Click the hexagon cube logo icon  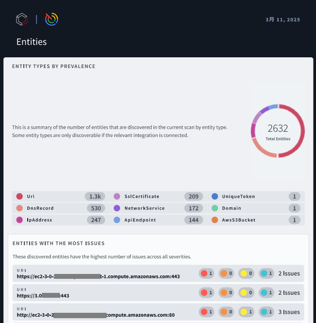pos(22,19)
